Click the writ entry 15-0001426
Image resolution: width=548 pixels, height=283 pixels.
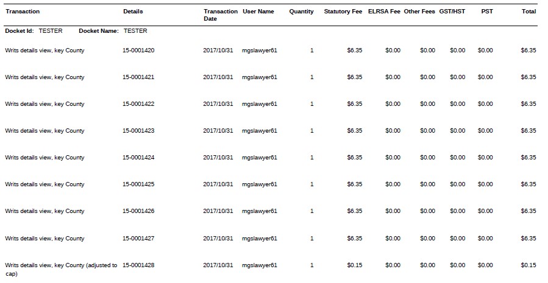click(x=138, y=211)
